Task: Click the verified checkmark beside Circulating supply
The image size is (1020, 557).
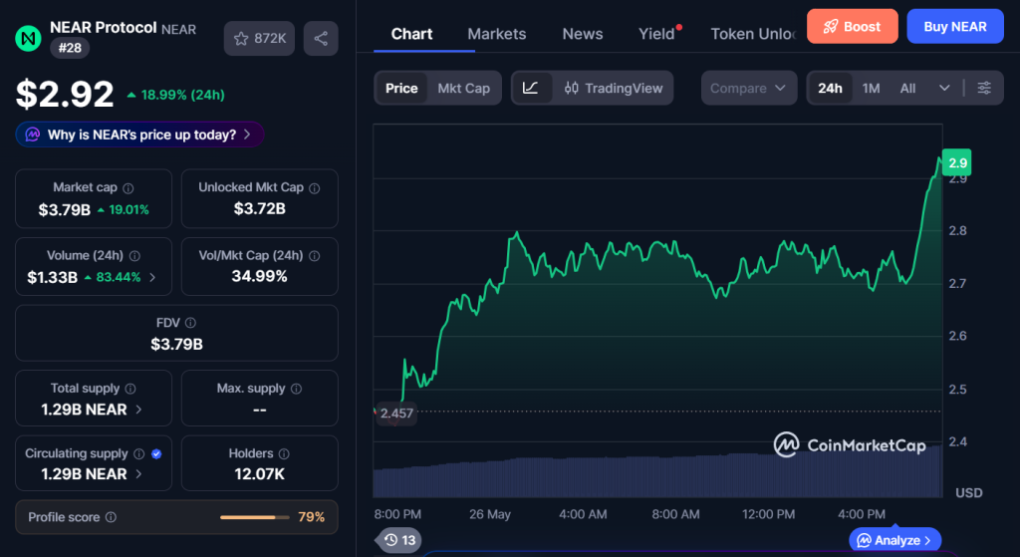Action: coord(156,453)
